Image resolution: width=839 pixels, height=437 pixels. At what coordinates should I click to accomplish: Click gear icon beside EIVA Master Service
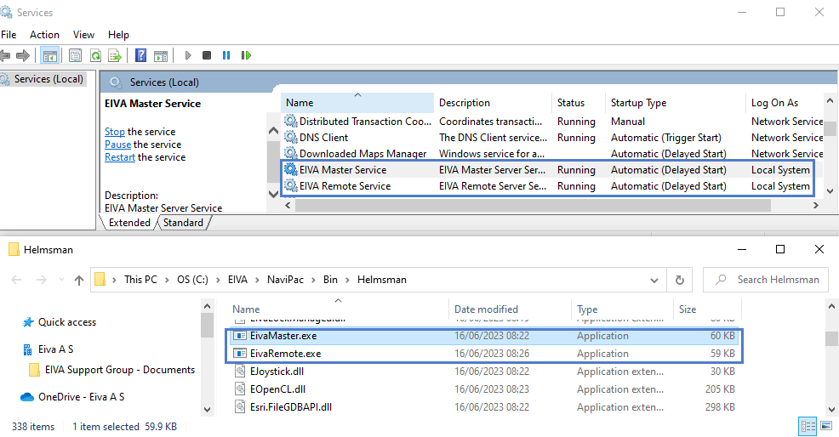coord(290,169)
